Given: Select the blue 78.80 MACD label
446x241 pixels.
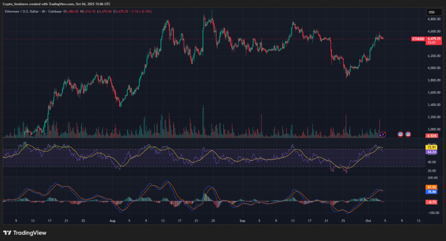Looking at the screenshot, I should tap(432, 191).
